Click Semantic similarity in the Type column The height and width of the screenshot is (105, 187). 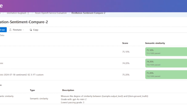point(39,98)
